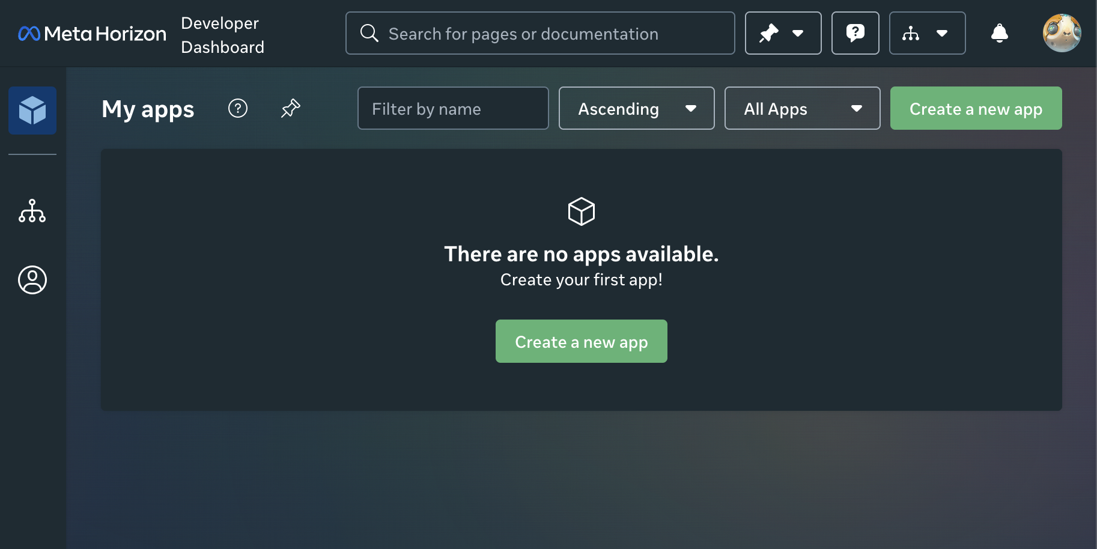Screen dimensions: 1097x549
Task: Open the search magnifier in the search bar
Action: (369, 33)
